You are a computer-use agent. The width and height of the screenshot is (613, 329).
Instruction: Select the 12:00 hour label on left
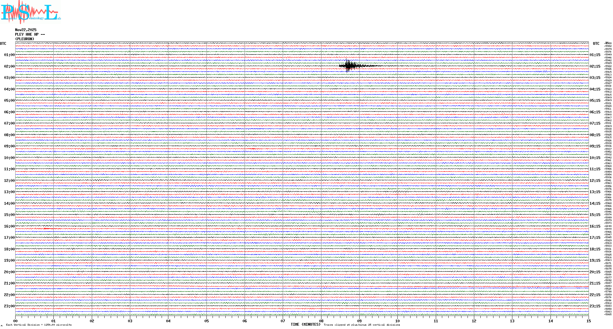tap(9, 181)
